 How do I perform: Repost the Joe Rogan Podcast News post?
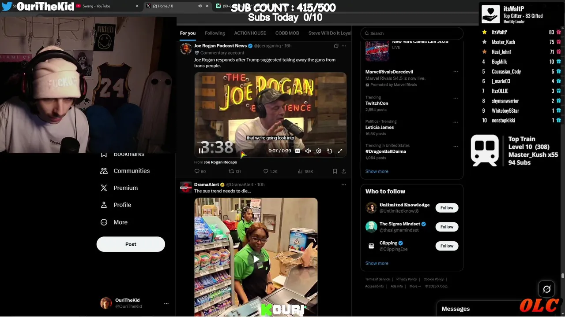tap(234, 171)
